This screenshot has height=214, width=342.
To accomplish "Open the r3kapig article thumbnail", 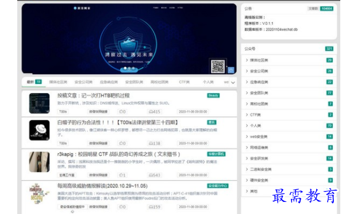I will pyautogui.click(x=40, y=162).
